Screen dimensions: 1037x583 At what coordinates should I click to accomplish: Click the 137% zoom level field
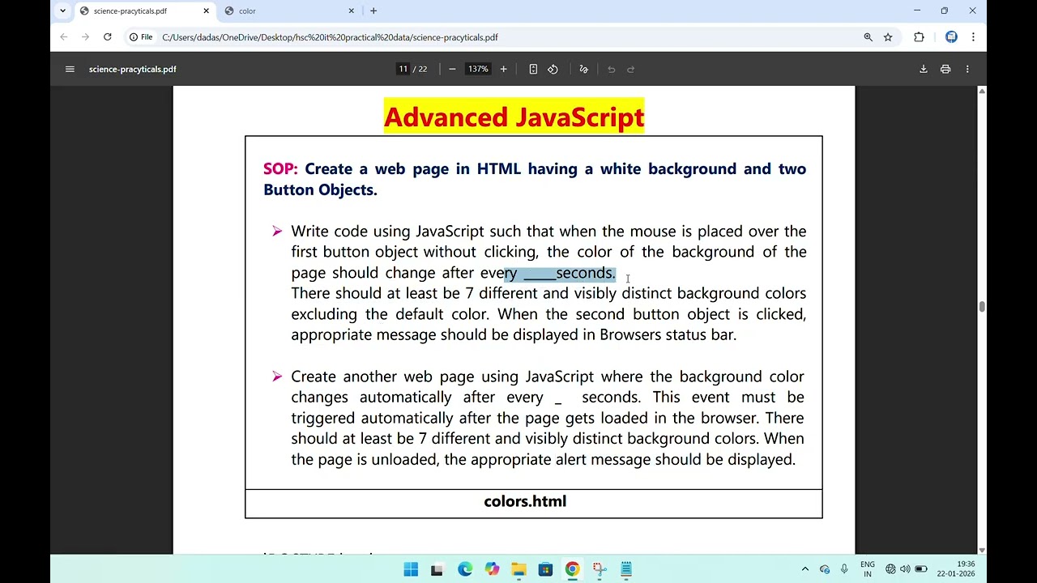(x=478, y=69)
